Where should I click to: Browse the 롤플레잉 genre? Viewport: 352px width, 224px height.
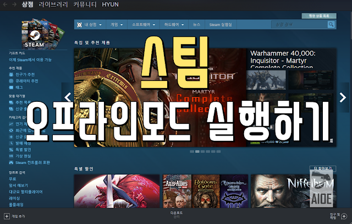(16, 205)
